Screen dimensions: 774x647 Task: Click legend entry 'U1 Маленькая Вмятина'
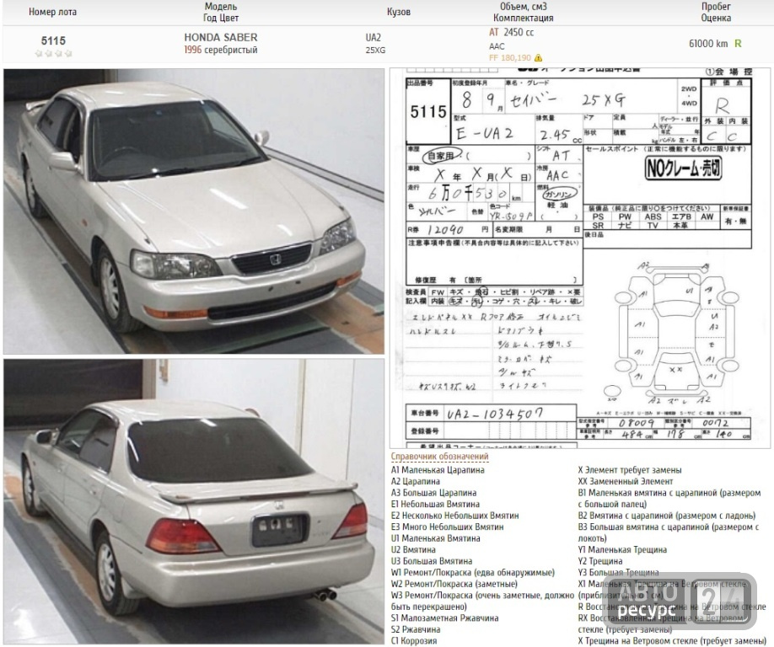click(435, 538)
